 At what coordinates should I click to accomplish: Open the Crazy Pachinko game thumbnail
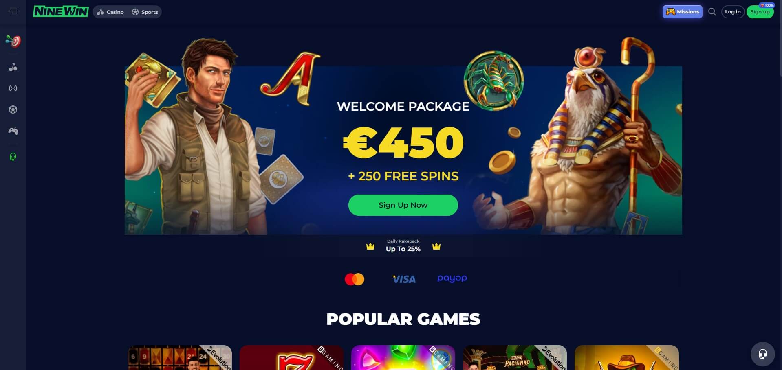[x=515, y=357]
